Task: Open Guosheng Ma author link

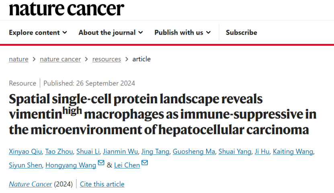Action: (x=194, y=152)
